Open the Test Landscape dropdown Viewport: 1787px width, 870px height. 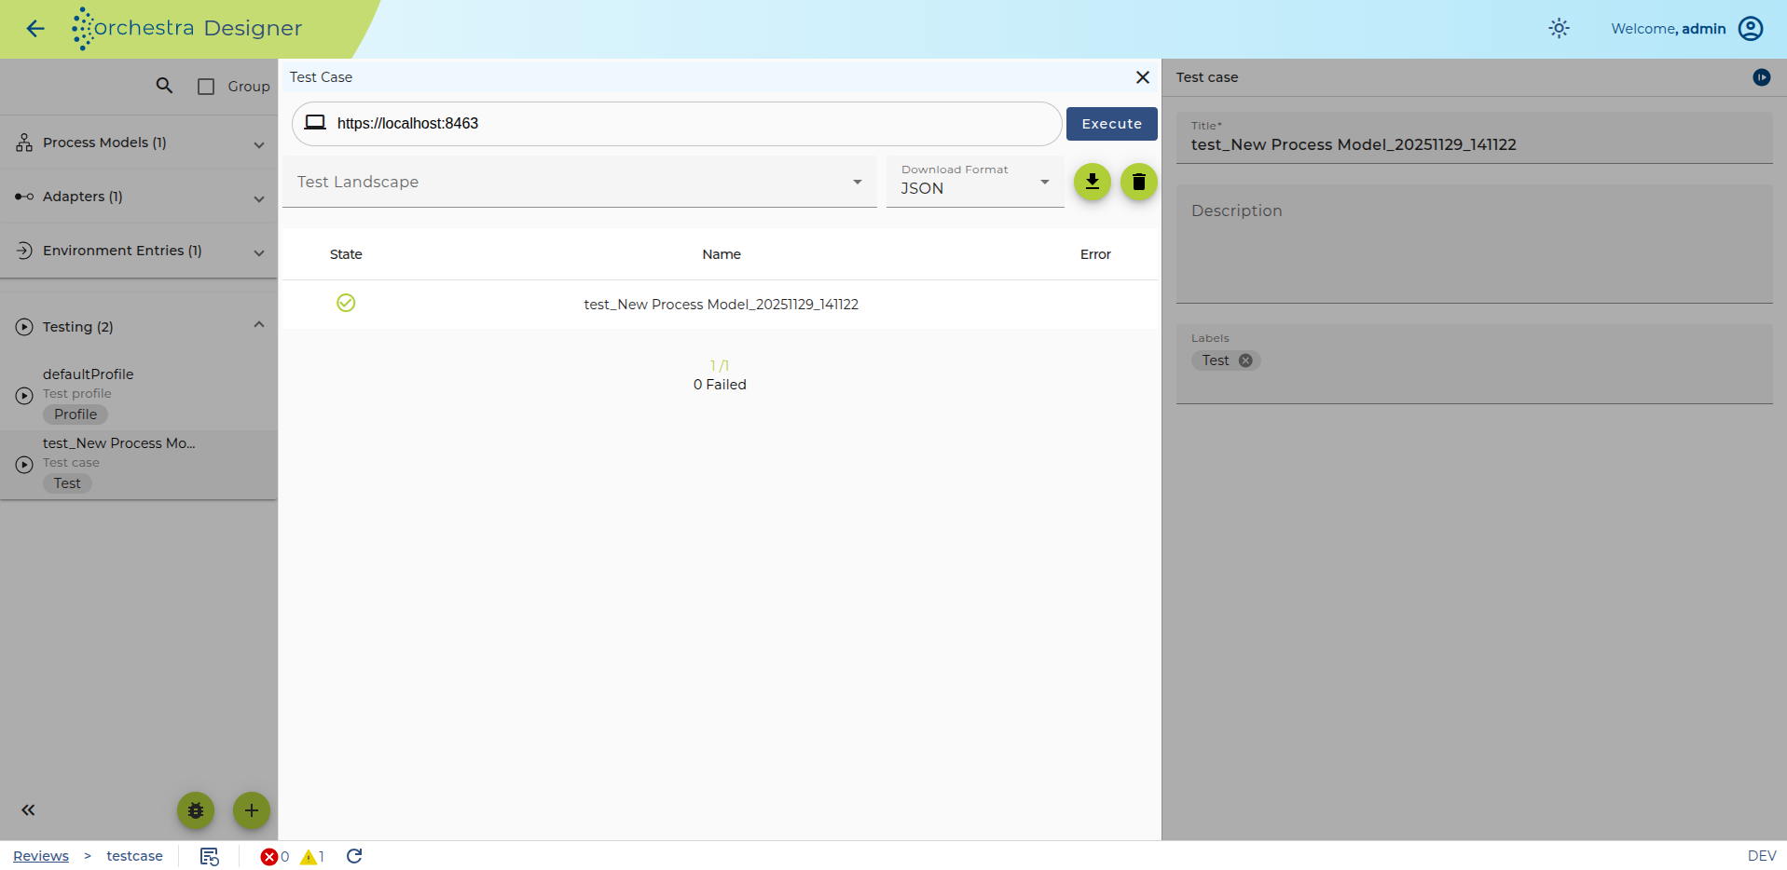tap(580, 182)
